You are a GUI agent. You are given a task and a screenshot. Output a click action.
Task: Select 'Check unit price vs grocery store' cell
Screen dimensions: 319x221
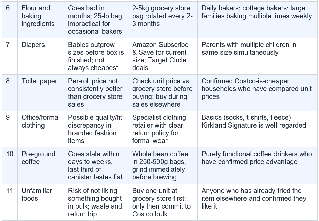click(163, 92)
